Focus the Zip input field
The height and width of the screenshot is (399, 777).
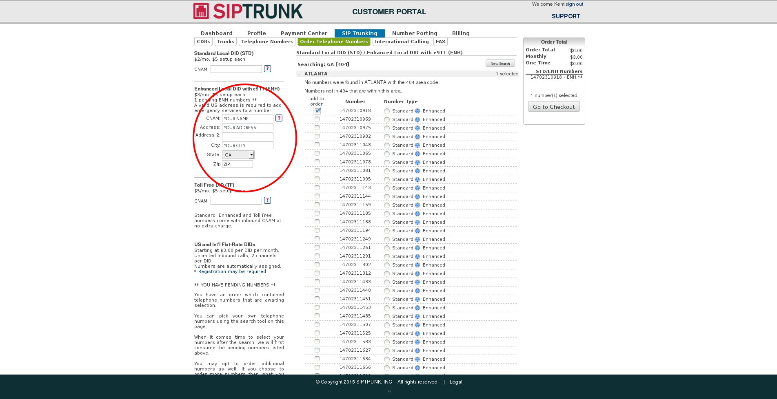[x=238, y=164]
